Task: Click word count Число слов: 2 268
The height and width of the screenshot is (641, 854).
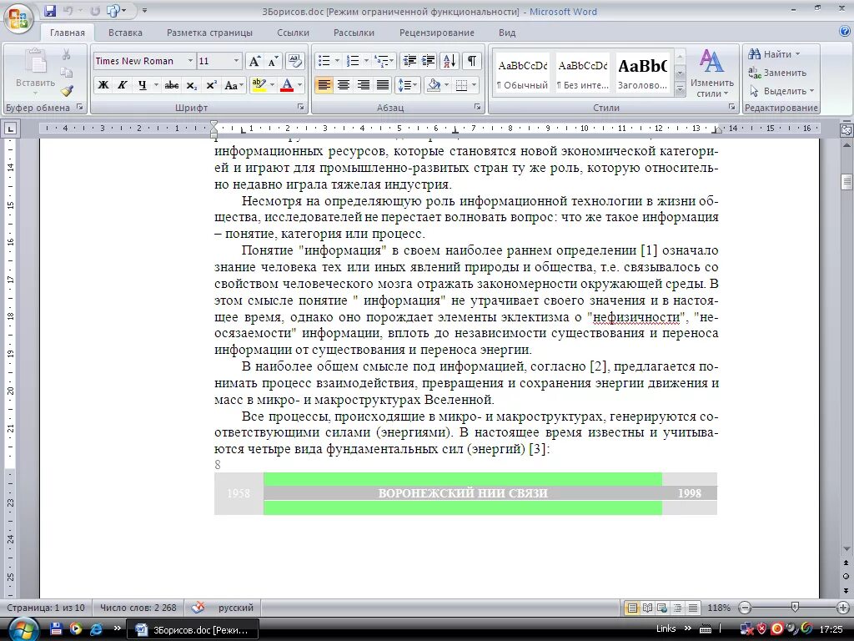Action: (x=138, y=608)
